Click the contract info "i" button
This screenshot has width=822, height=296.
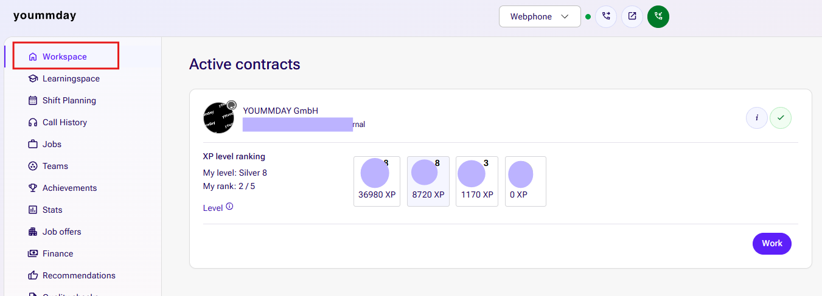pos(757,118)
